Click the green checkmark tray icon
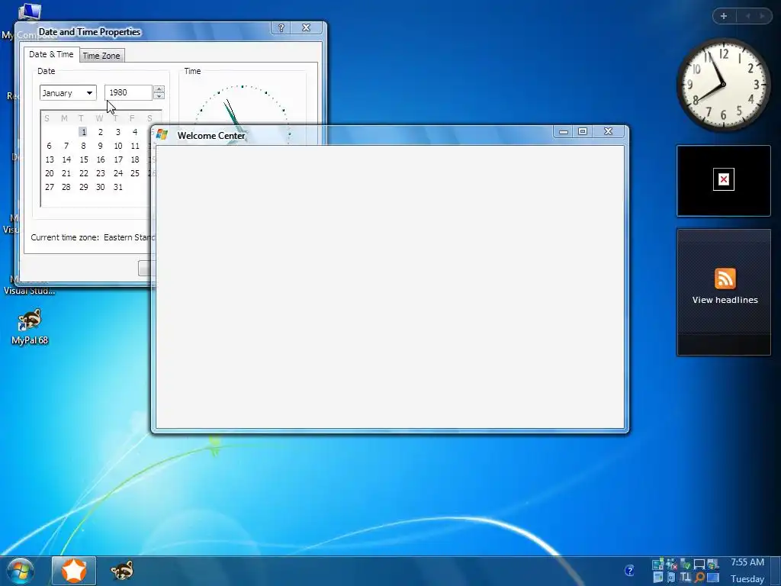The image size is (781, 586). [686, 564]
